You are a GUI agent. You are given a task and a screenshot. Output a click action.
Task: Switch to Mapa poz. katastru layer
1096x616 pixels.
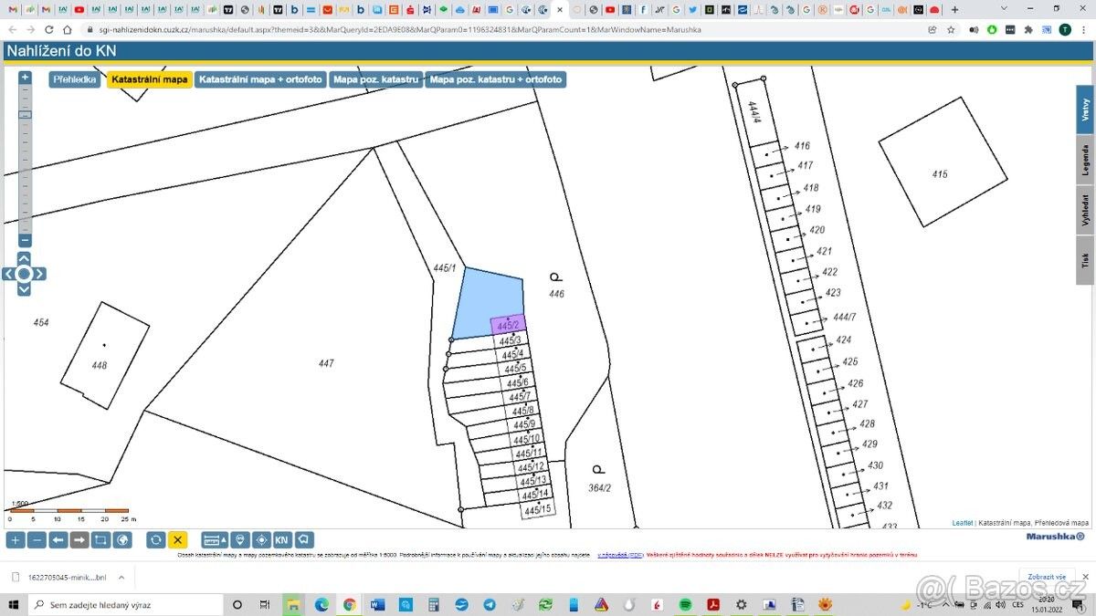click(375, 79)
